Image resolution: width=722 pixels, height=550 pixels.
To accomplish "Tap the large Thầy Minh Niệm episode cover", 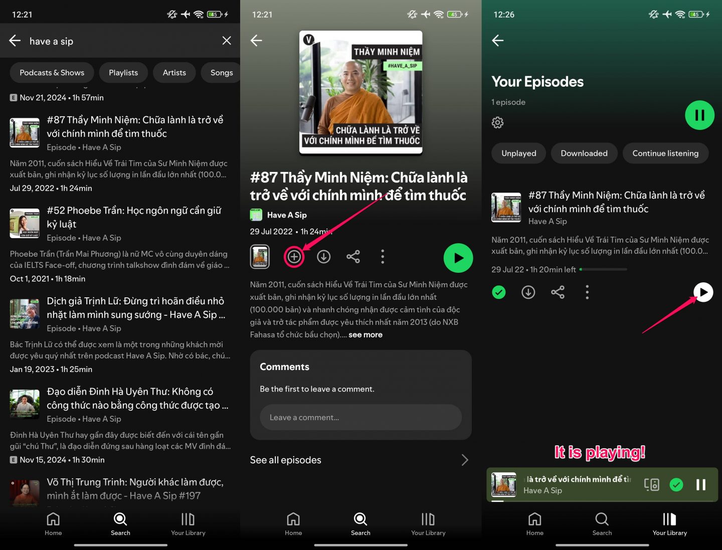I will coord(361,92).
